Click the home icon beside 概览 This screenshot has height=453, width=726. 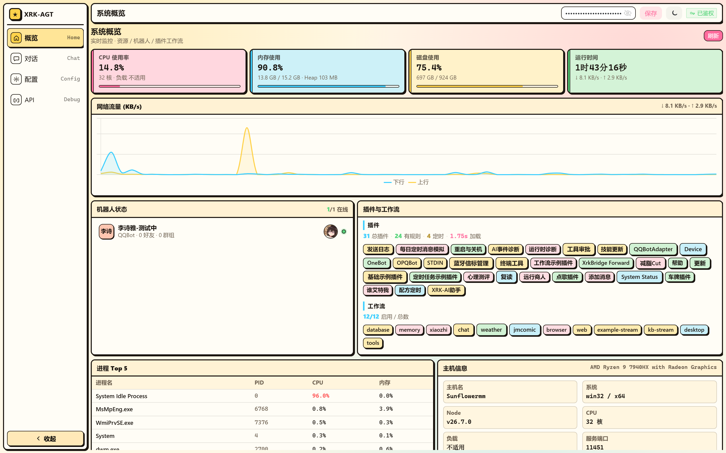tap(16, 38)
